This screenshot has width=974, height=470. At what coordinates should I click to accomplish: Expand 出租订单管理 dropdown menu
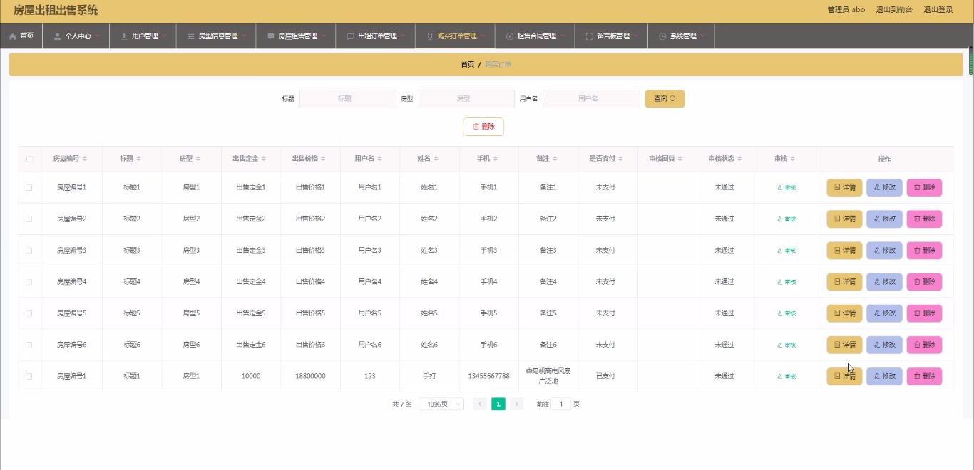[x=376, y=36]
